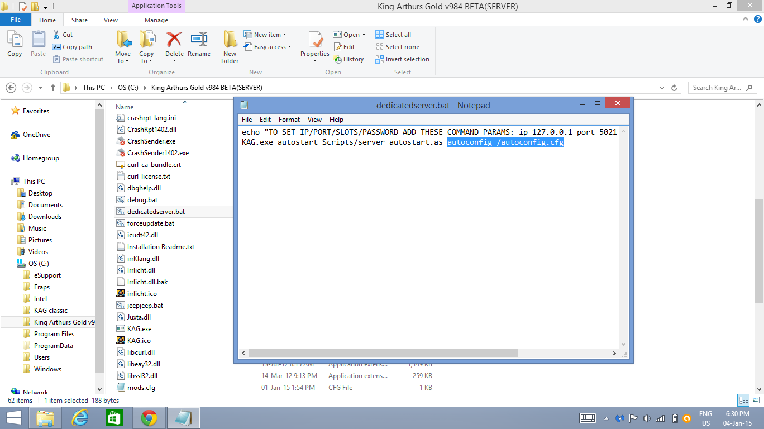Click the Delete icon in ribbon
The image size is (764, 429).
pyautogui.click(x=174, y=41)
